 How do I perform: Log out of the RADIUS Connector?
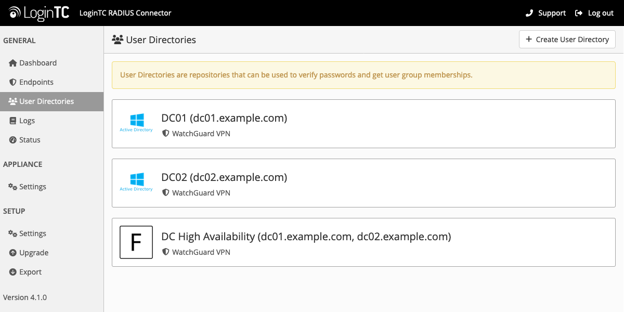click(x=594, y=13)
